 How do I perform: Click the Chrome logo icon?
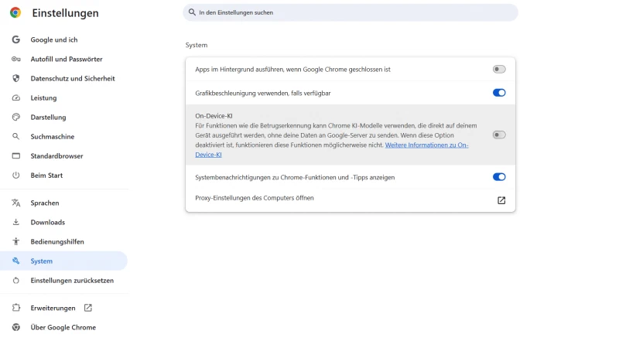coord(15,12)
